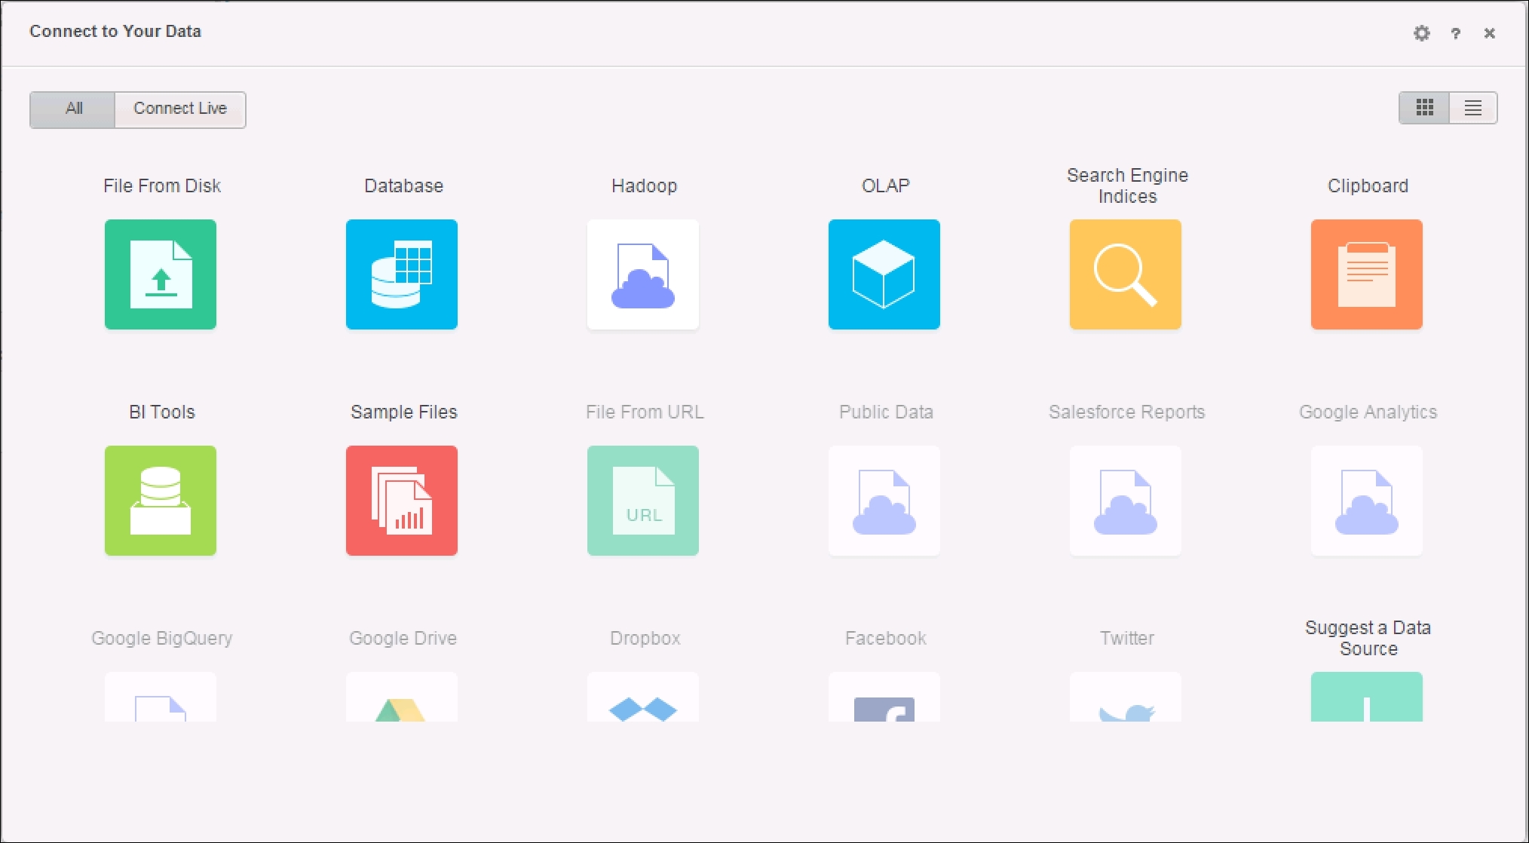Switch to list view layout
The image size is (1529, 843).
pos(1473,108)
